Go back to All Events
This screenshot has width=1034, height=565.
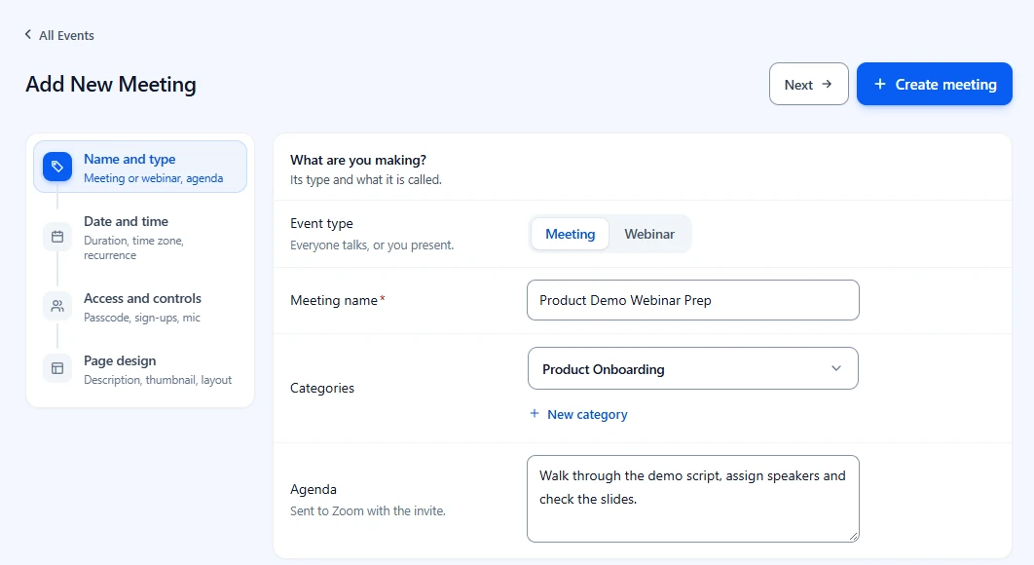59,35
